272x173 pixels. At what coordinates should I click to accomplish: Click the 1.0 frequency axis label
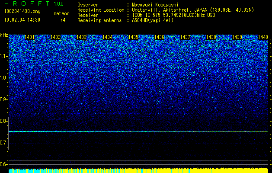click(4, 78)
